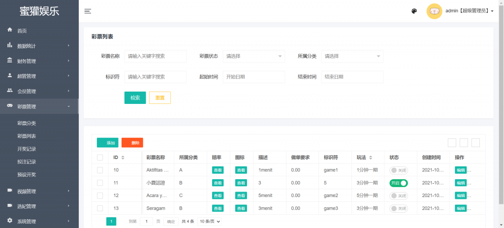Click the green 添加 button

pyautogui.click(x=107, y=143)
